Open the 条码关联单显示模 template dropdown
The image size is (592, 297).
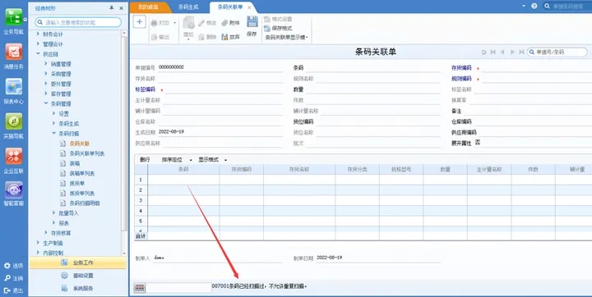click(x=287, y=37)
